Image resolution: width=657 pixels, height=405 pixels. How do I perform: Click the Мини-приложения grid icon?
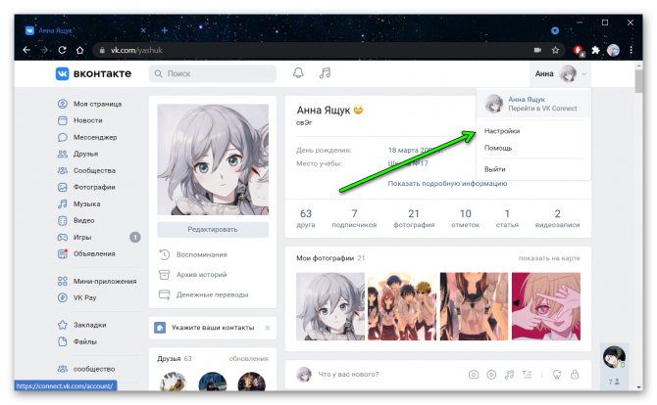tap(63, 281)
